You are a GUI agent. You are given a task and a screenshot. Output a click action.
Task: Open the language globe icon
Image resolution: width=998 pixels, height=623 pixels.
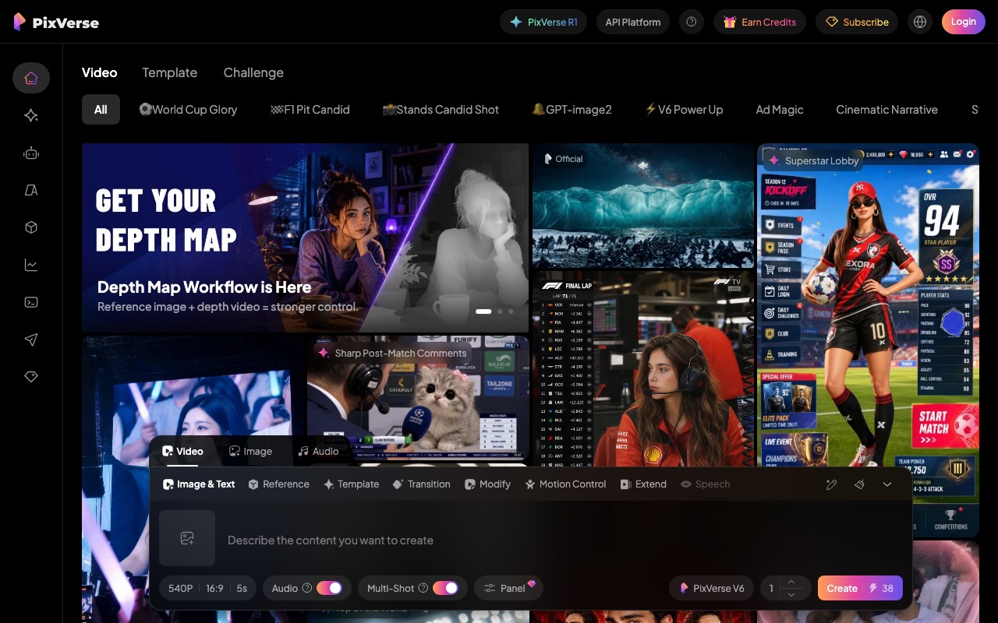920,22
